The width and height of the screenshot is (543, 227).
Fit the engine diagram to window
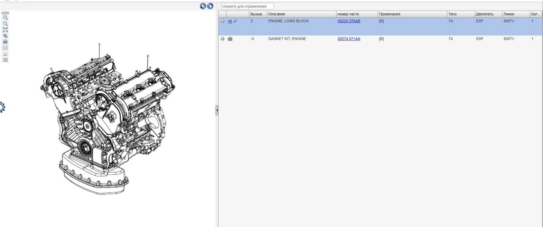[5, 30]
